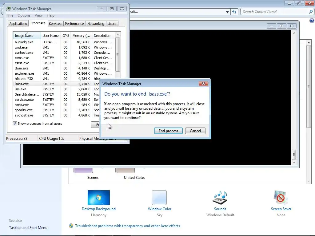Image resolution: width=315 pixels, height=236 pixels.
Task: Open the File menu in Task Manager
Action: point(10,15)
